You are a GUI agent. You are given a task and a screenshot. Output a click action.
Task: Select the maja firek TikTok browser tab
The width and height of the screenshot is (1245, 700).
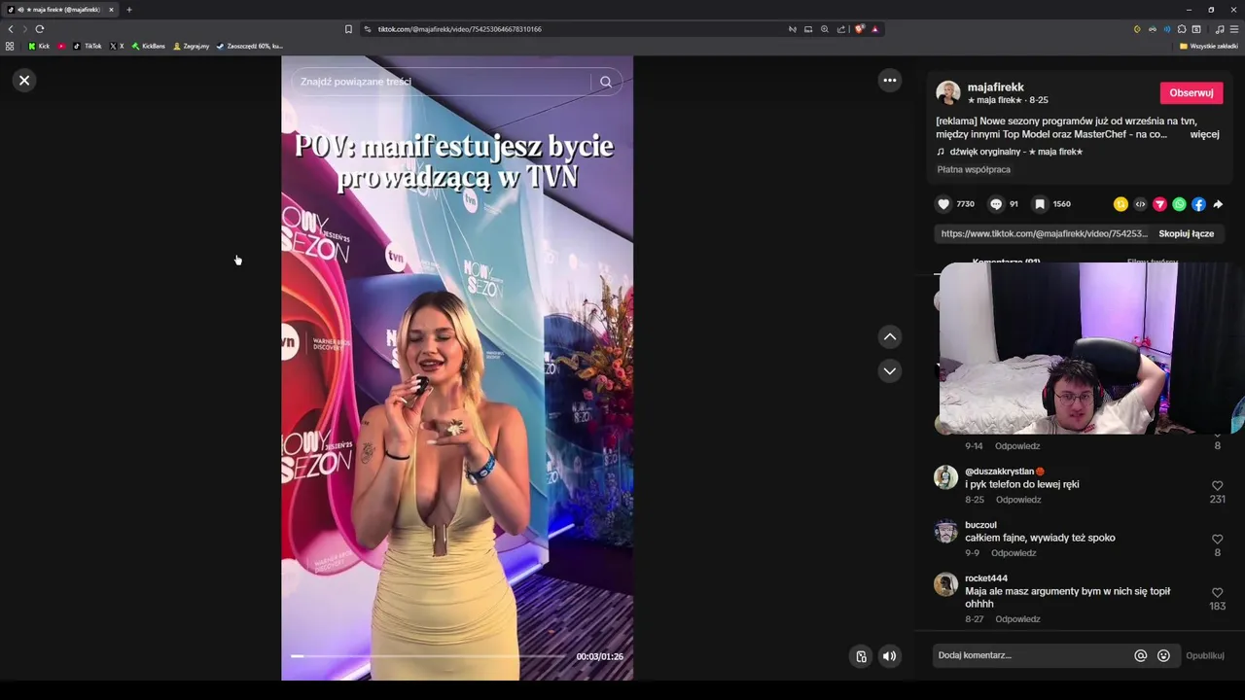point(58,10)
